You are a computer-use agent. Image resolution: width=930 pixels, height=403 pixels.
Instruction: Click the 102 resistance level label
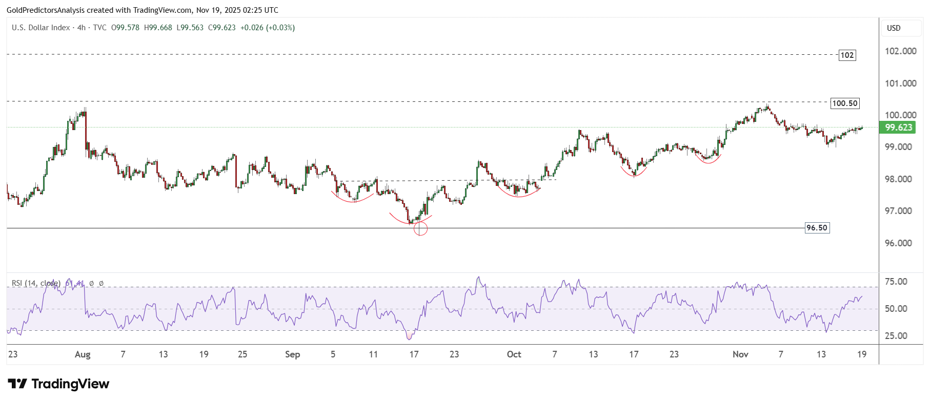(x=847, y=55)
